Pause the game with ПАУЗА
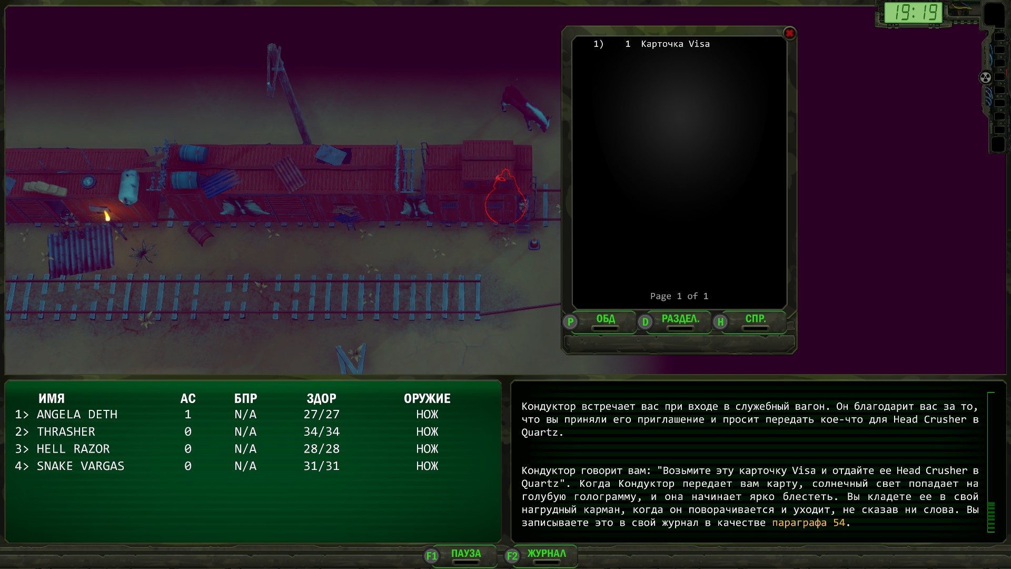Viewport: 1011px width, 569px height. click(x=465, y=554)
